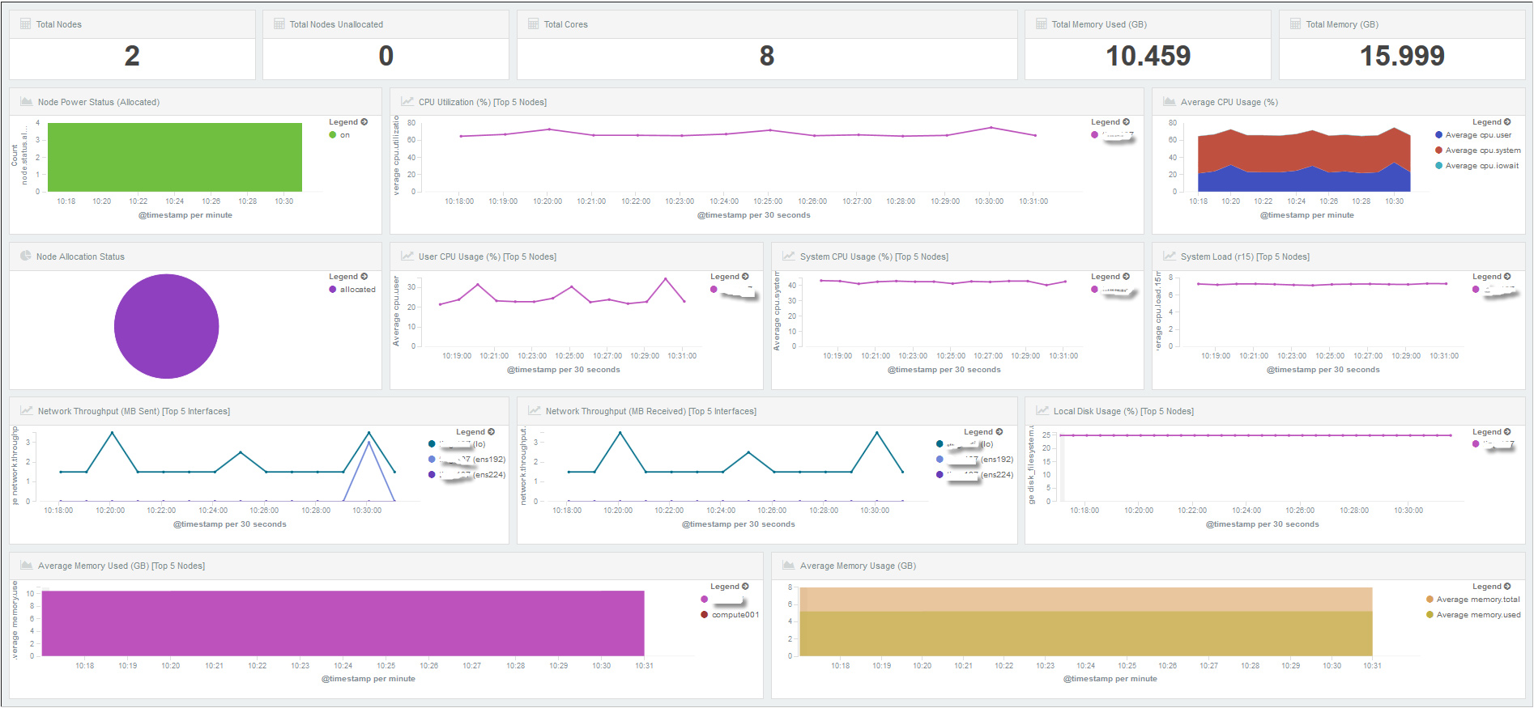Click the table icon beside Total Memory Used
This screenshot has height=708, width=1534.
(x=1041, y=24)
